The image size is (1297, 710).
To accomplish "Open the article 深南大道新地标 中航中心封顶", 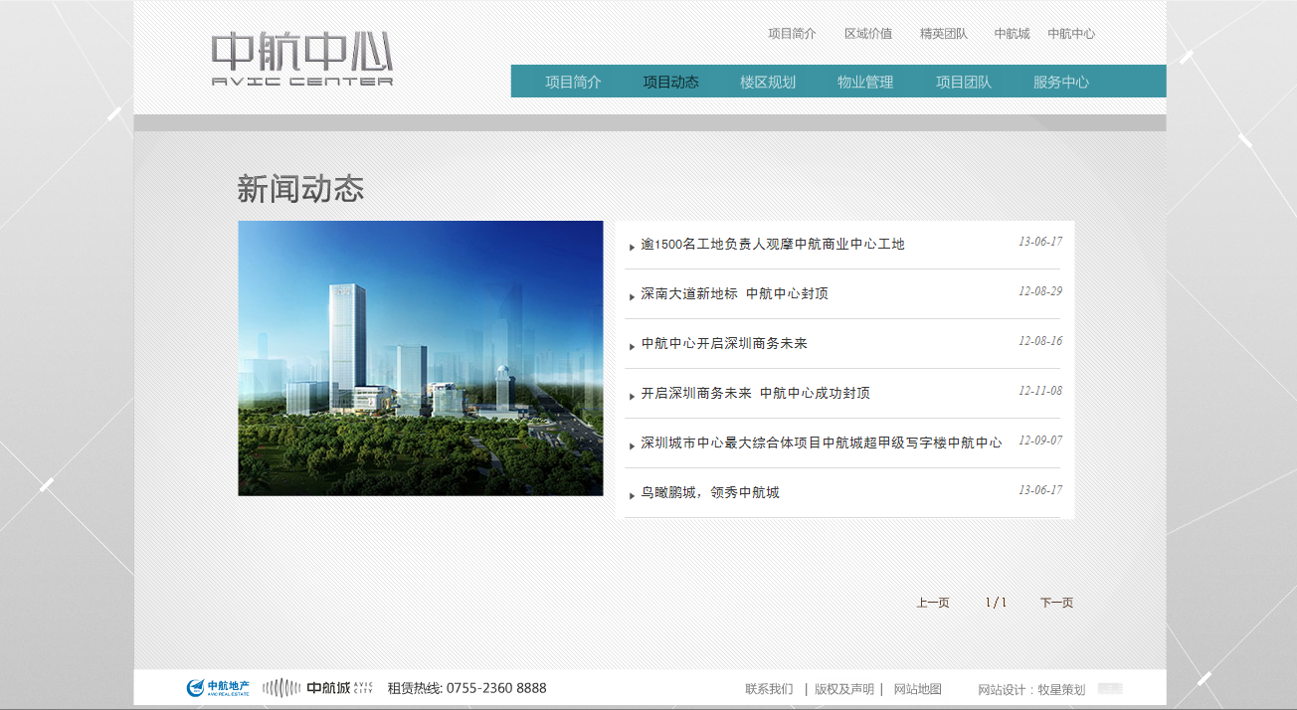I will [x=734, y=293].
